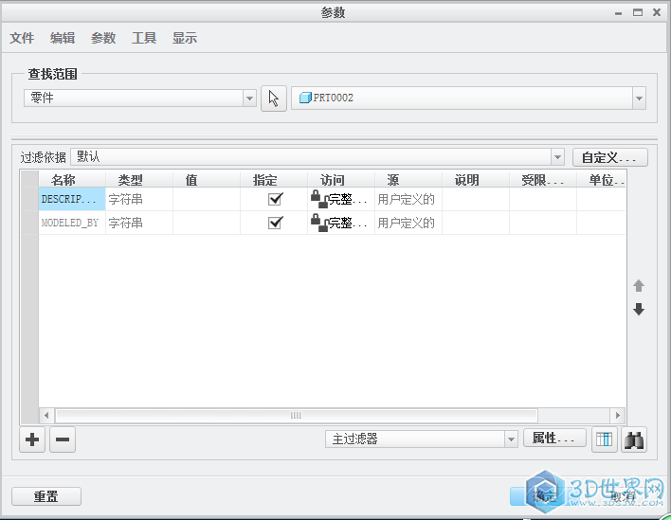Image resolution: width=671 pixels, height=520 pixels.
Task: Click the 字符串 type cell in MODELED_BY row
Action: [x=139, y=223]
